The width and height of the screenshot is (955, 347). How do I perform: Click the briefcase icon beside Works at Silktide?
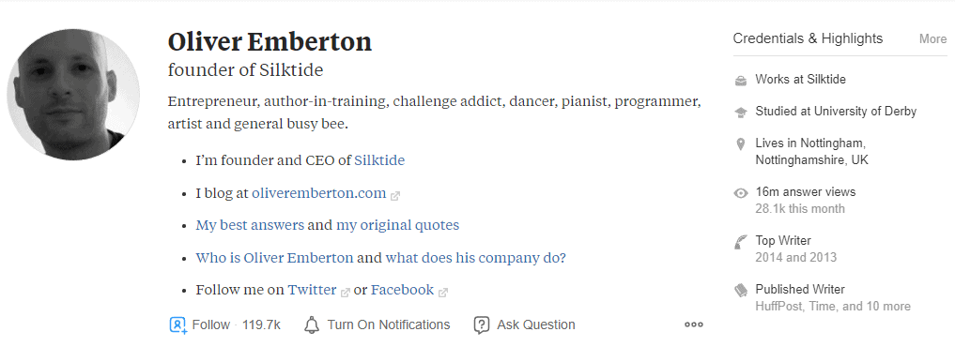pos(741,80)
